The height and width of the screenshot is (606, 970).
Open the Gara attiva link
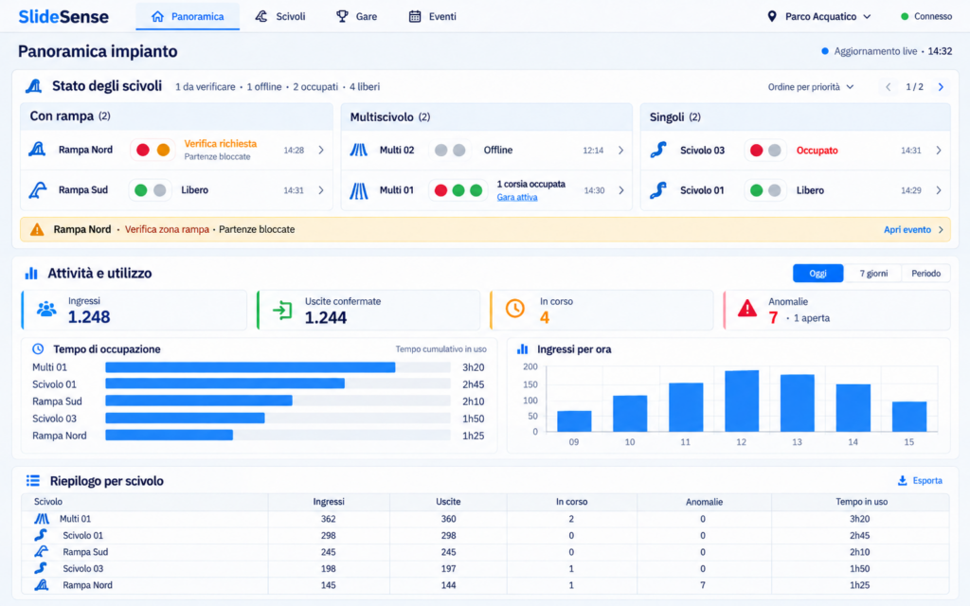(x=517, y=197)
